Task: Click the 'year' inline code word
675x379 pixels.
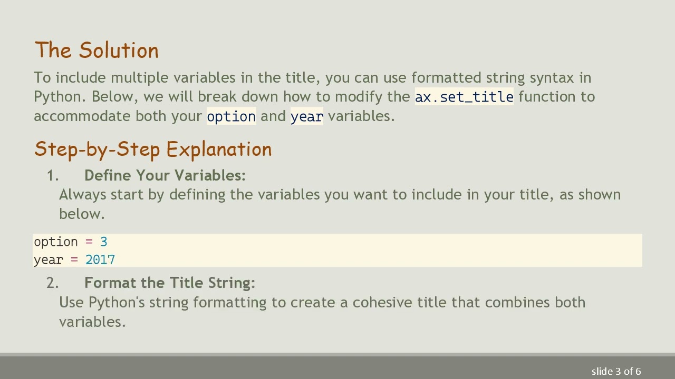Action: pyautogui.click(x=306, y=116)
